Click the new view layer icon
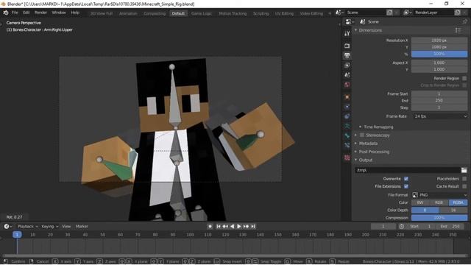Image resolution: width=471 pixels, height=265 pixels. point(457,13)
